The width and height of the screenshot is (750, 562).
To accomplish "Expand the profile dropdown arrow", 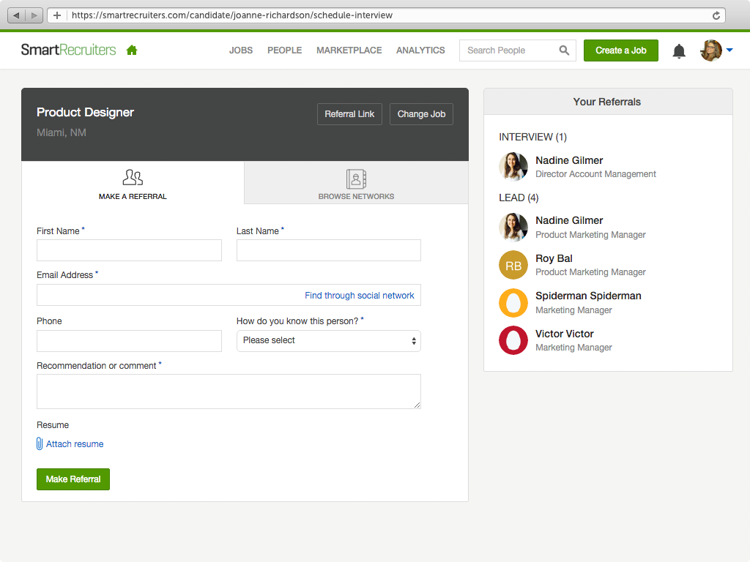I will pos(729,50).
